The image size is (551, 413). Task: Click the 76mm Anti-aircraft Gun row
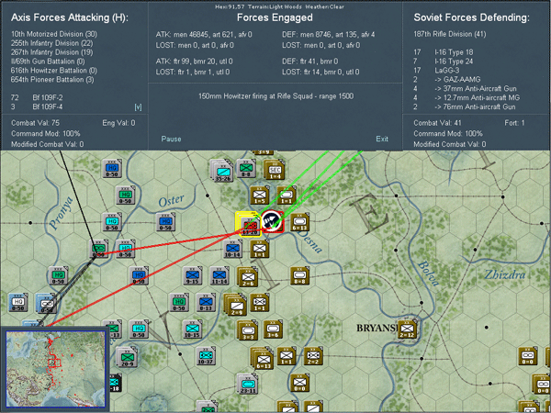pyautogui.click(x=465, y=106)
